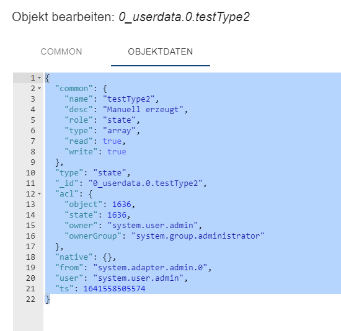Collapse the "acl" block fold arrow on line 12

[x=39, y=193]
